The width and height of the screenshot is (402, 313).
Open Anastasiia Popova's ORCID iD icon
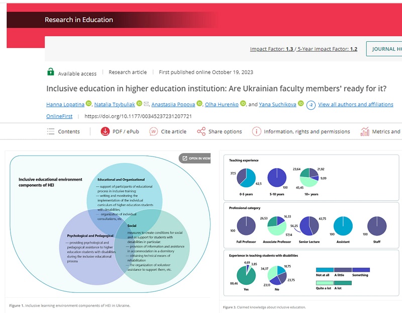point(199,103)
